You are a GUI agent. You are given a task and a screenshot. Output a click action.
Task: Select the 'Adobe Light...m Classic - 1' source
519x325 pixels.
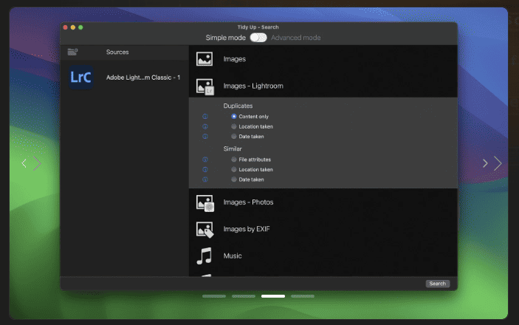point(143,78)
